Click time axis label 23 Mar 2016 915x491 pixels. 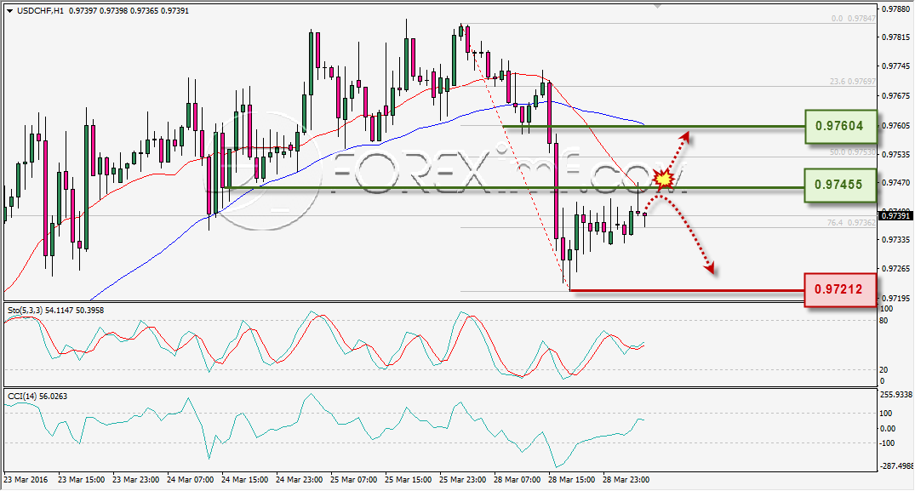coord(26,479)
